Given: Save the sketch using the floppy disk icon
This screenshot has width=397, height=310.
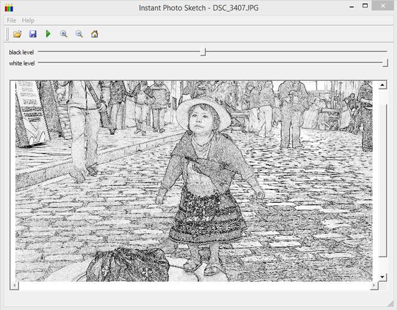Looking at the screenshot, I should click(x=33, y=34).
